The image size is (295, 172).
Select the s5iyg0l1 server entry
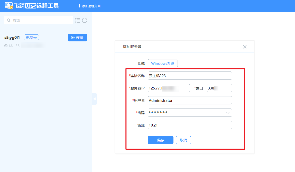click(12, 38)
